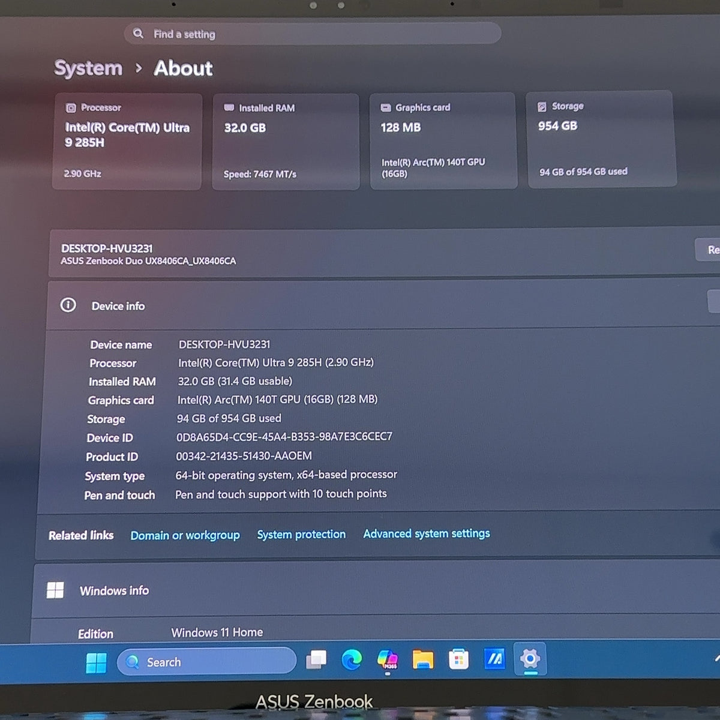Click '94 GB of 954 GB used' in Device info

(x=229, y=418)
